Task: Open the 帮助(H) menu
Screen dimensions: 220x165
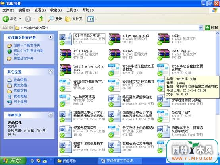Action: [x=88, y=10]
